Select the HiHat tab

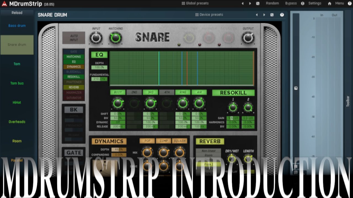17,102
